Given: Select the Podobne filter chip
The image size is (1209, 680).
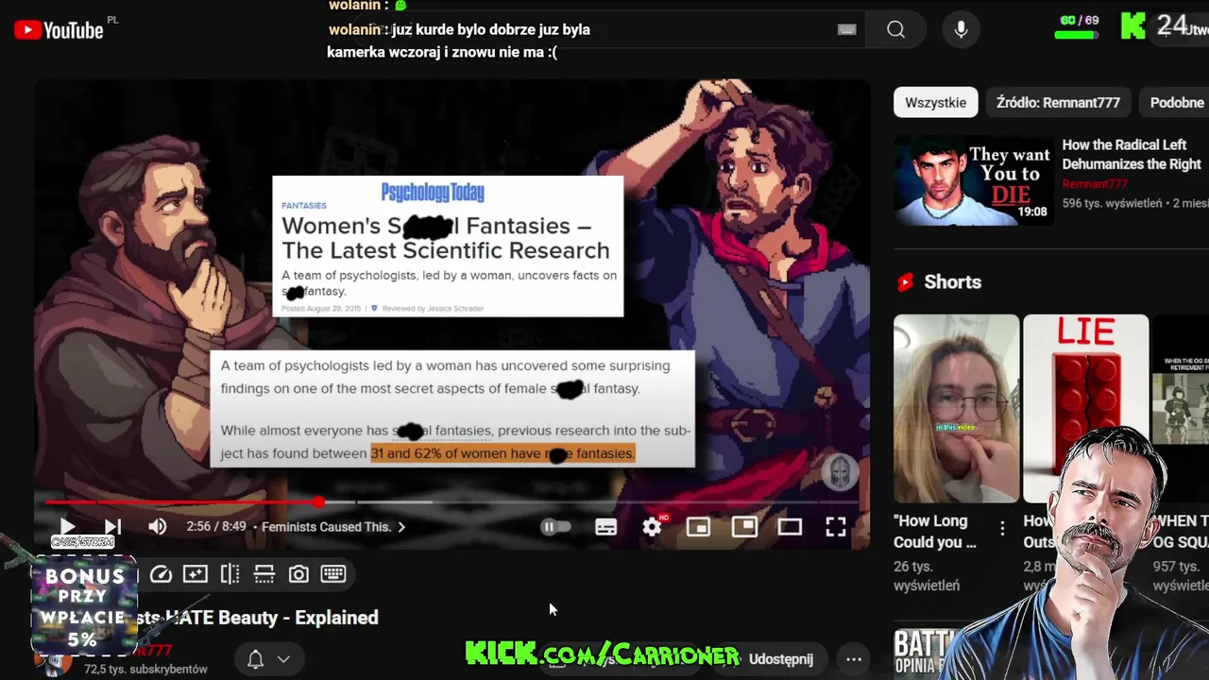Looking at the screenshot, I should [x=1175, y=102].
